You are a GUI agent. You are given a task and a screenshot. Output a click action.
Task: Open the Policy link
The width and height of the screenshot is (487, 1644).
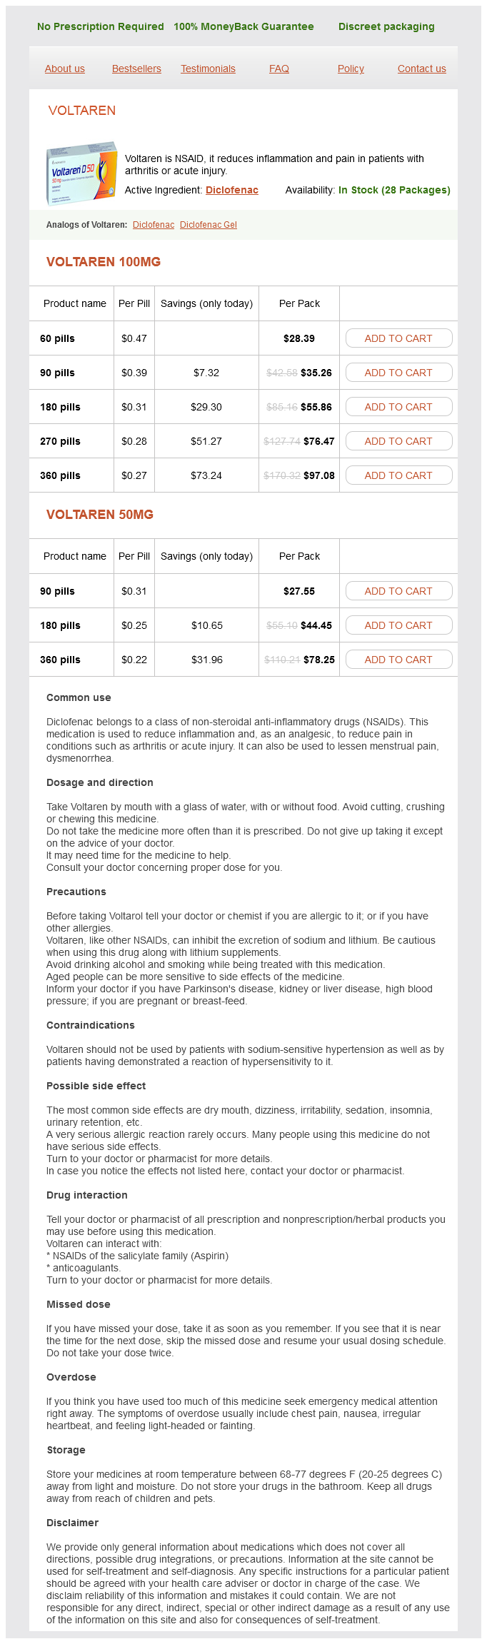pos(351,69)
